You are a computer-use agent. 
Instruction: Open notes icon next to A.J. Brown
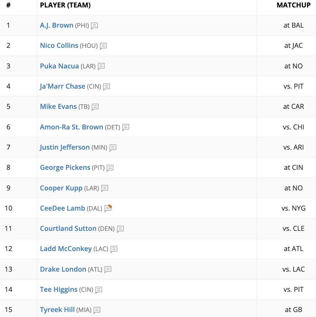[94, 26]
